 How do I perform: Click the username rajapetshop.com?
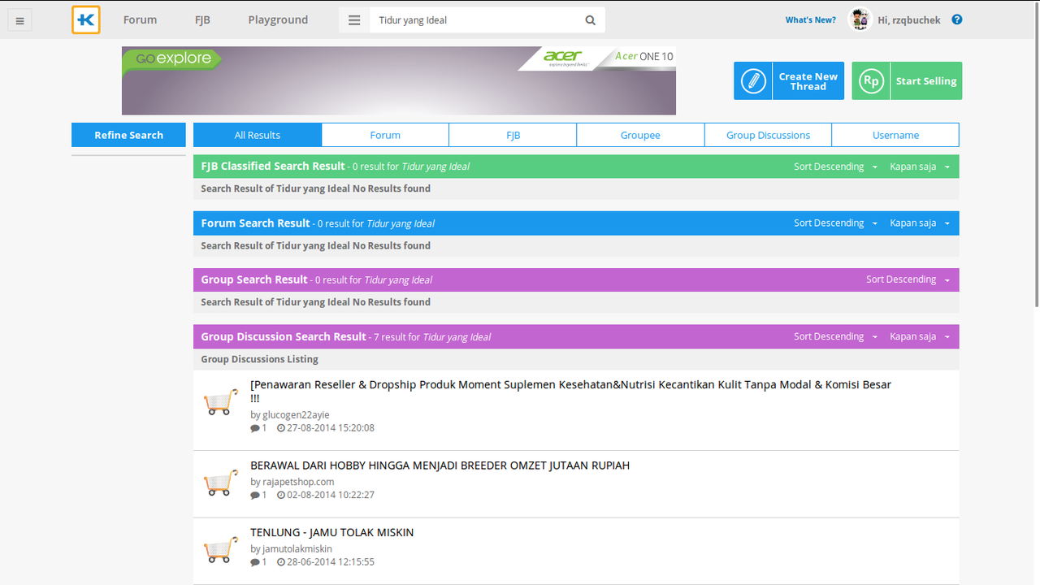298,482
